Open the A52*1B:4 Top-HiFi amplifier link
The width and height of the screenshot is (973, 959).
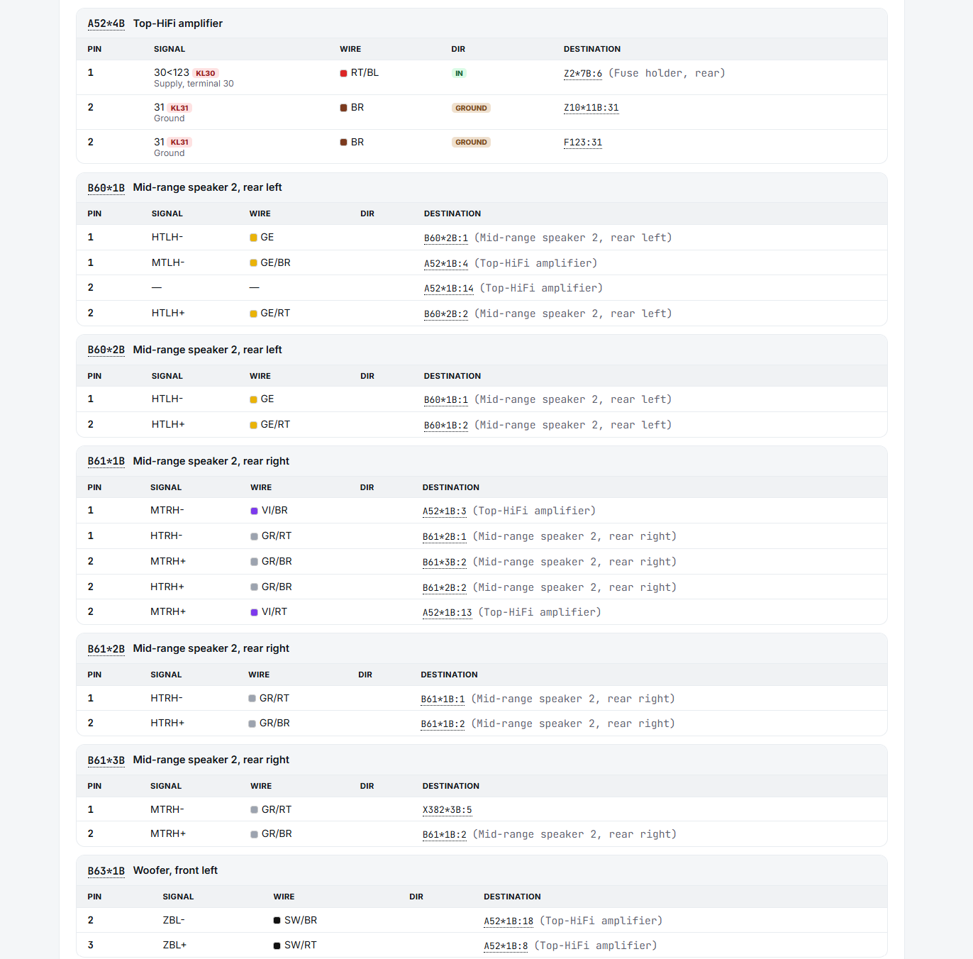[445, 264]
